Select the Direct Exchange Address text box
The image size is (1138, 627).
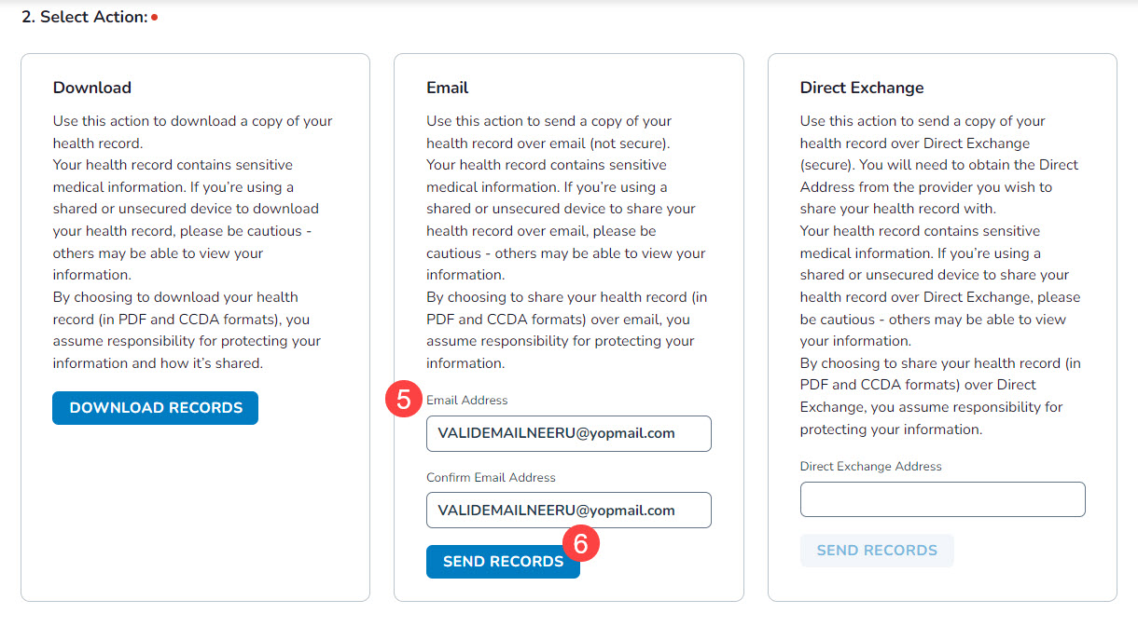click(942, 499)
